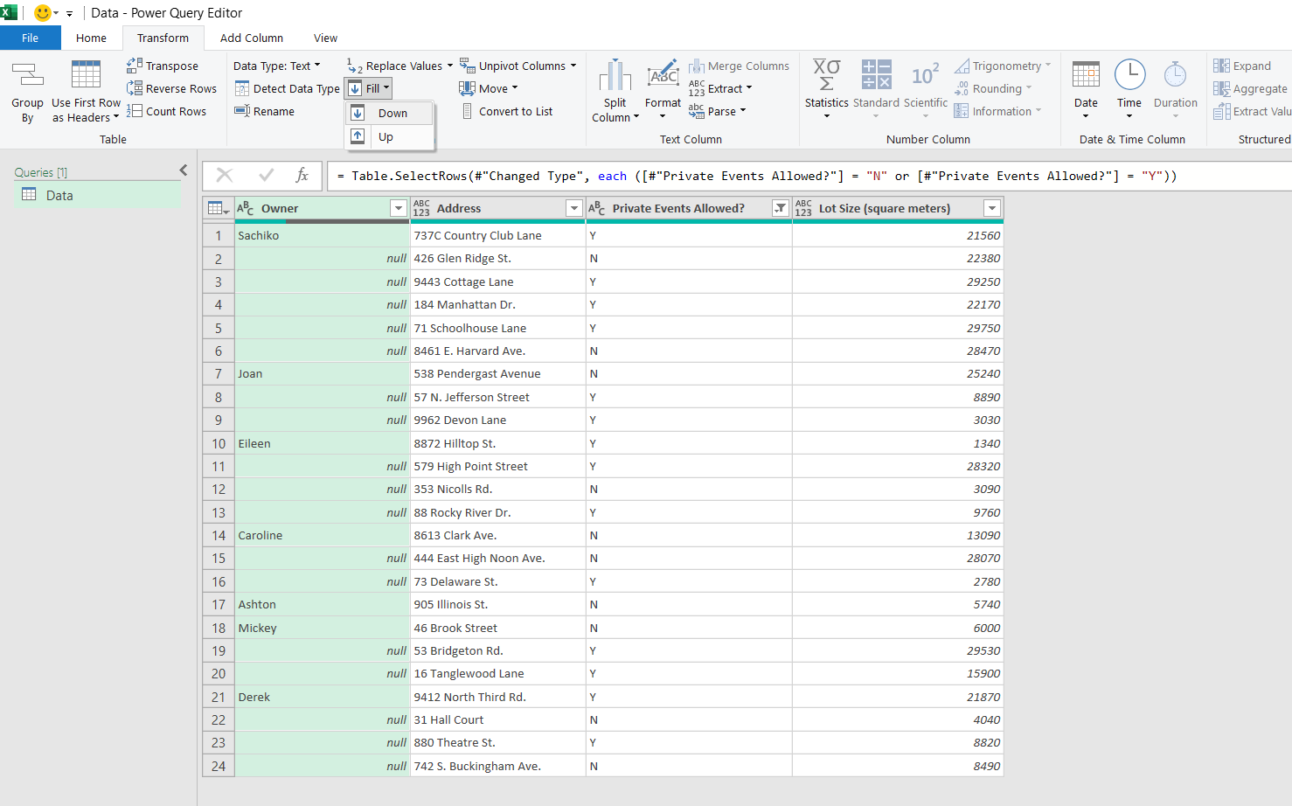Choose Up in the Fill menu
Screen dimensions: 1292x806
pos(386,136)
